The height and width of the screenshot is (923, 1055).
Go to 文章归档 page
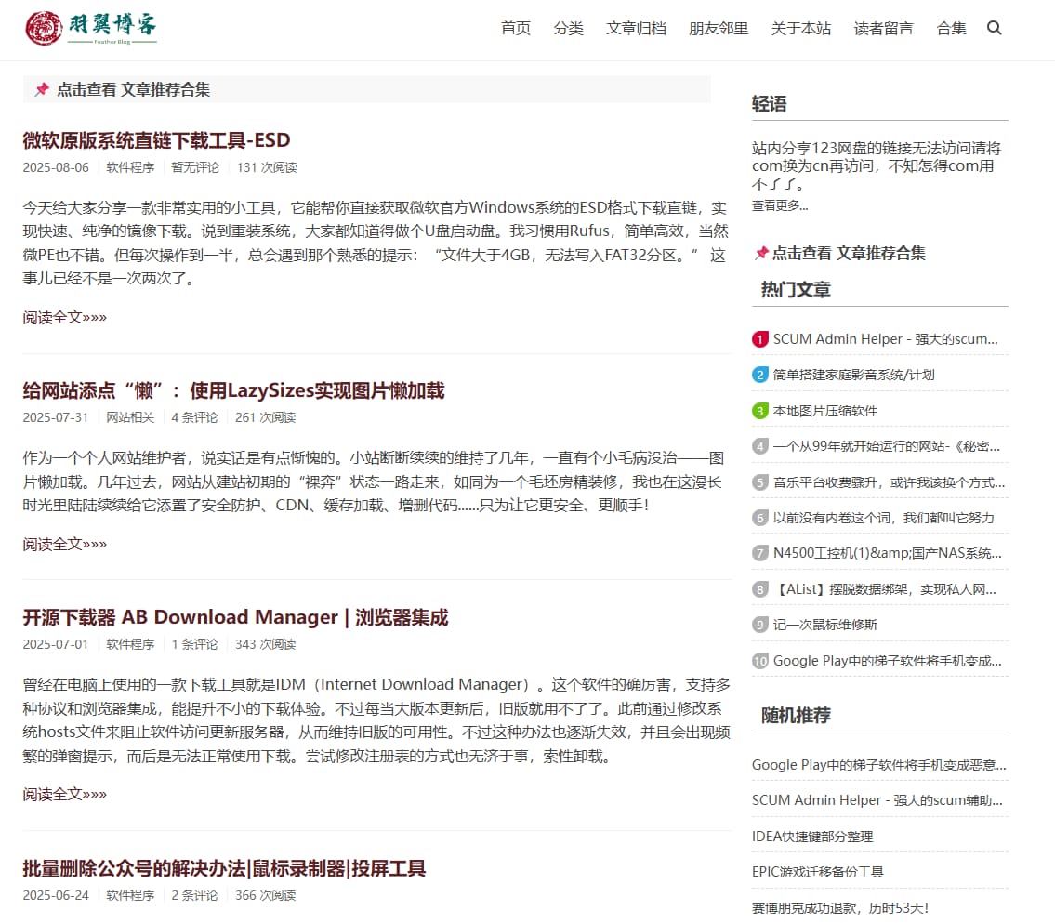point(636,28)
